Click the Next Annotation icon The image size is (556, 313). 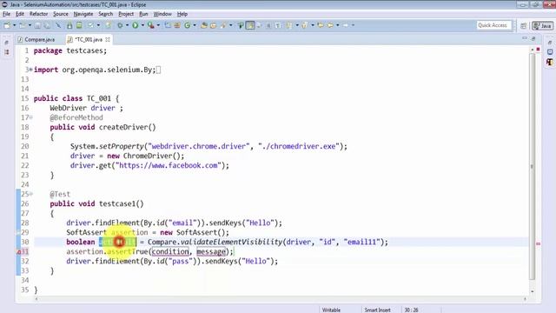point(289,25)
